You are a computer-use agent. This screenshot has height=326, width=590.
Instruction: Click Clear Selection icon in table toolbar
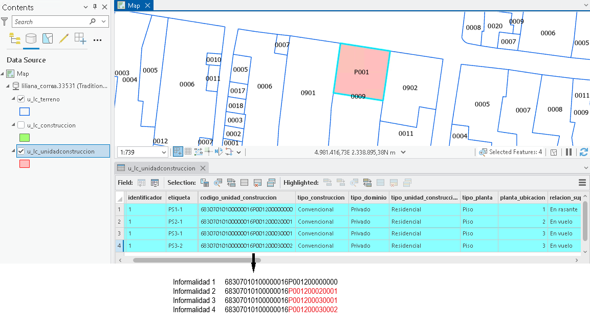click(257, 183)
